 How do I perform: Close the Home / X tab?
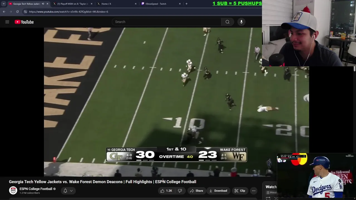pos(136,4)
